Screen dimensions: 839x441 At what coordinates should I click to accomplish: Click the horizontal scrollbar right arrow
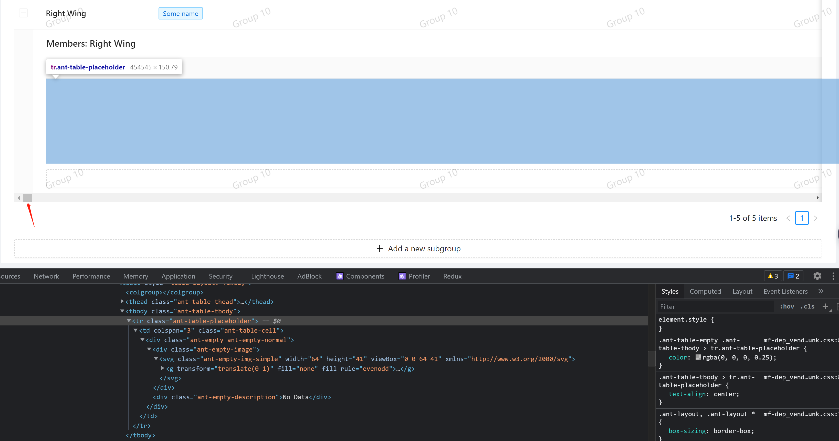tap(817, 198)
